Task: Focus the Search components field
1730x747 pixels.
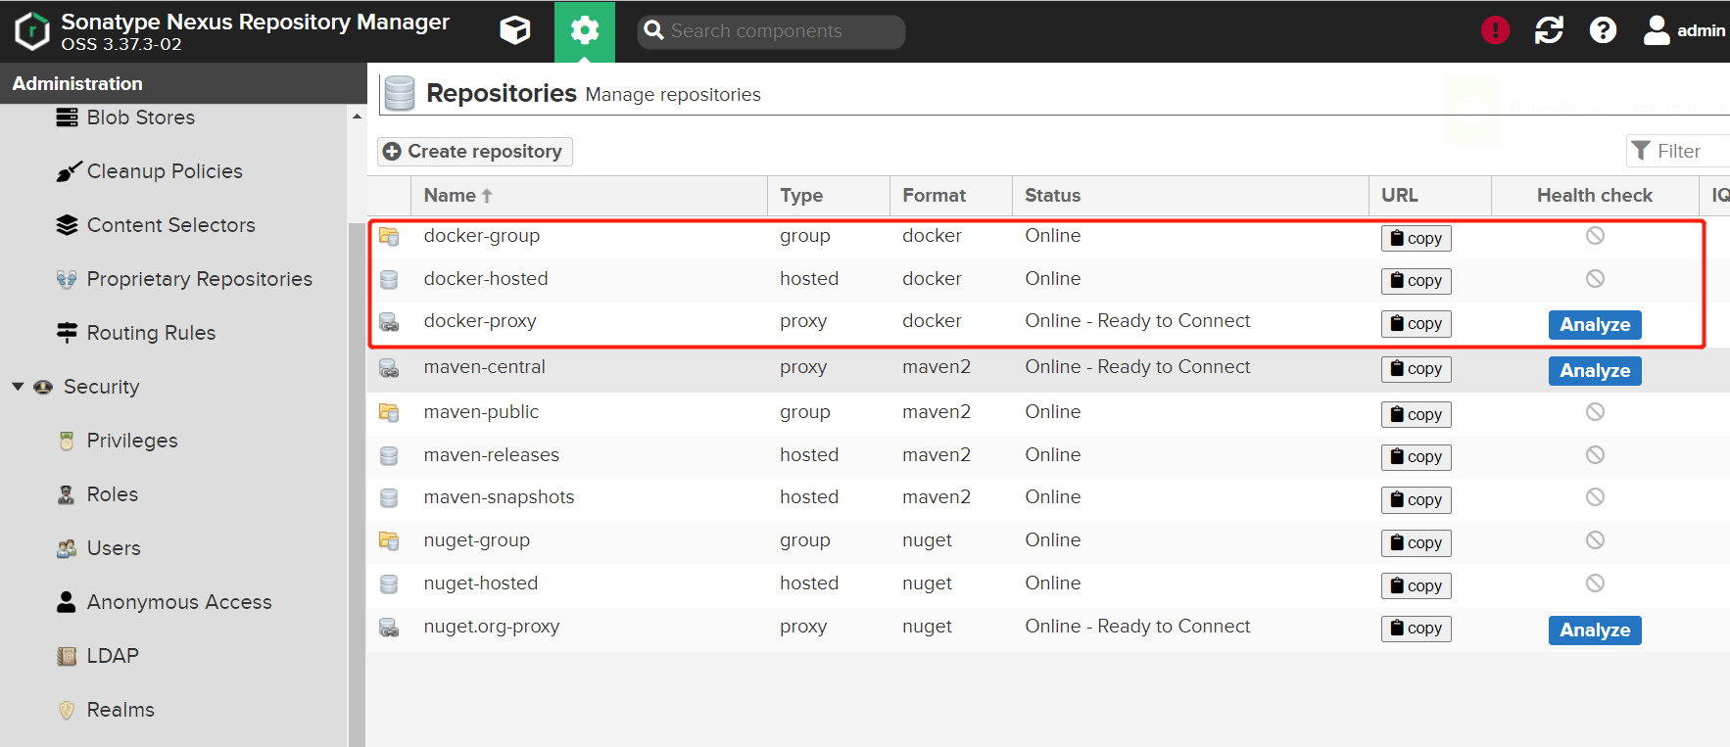Action: coord(771,31)
